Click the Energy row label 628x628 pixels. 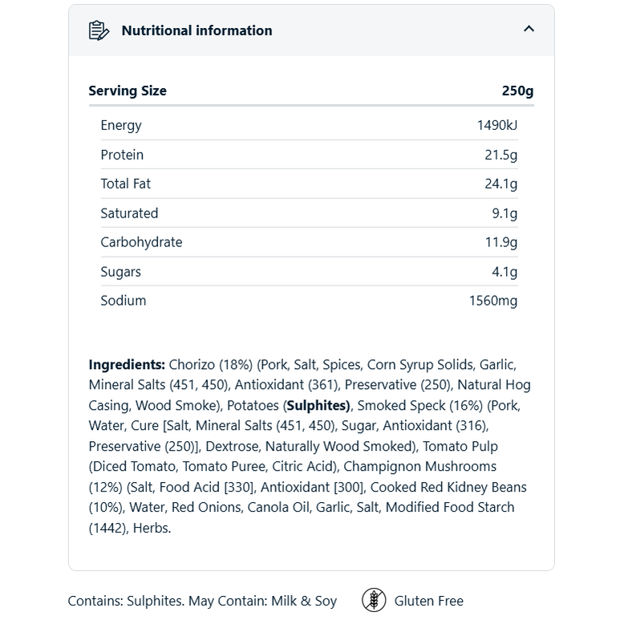pyautogui.click(x=121, y=125)
